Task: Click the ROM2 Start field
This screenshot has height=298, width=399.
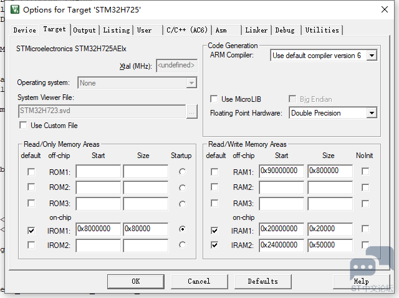Action: (x=98, y=187)
